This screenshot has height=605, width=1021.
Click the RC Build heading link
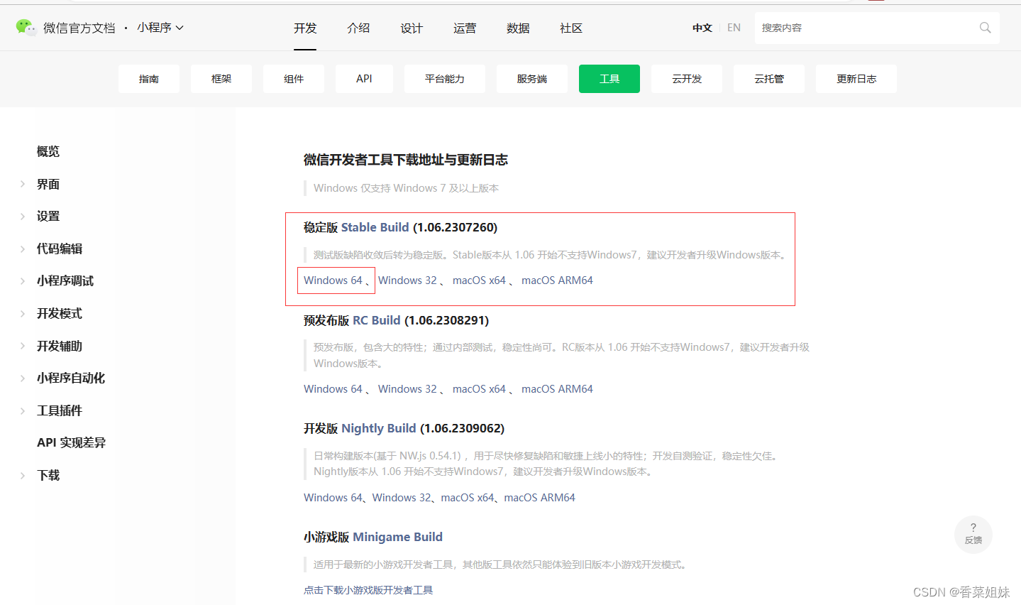pyautogui.click(x=377, y=320)
